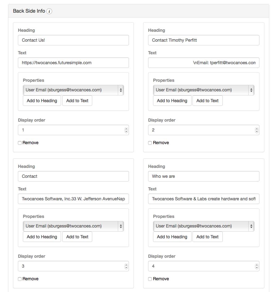Check Remove for the "Contact Us!" card
Screen dimensions: 277x292
point(20,143)
